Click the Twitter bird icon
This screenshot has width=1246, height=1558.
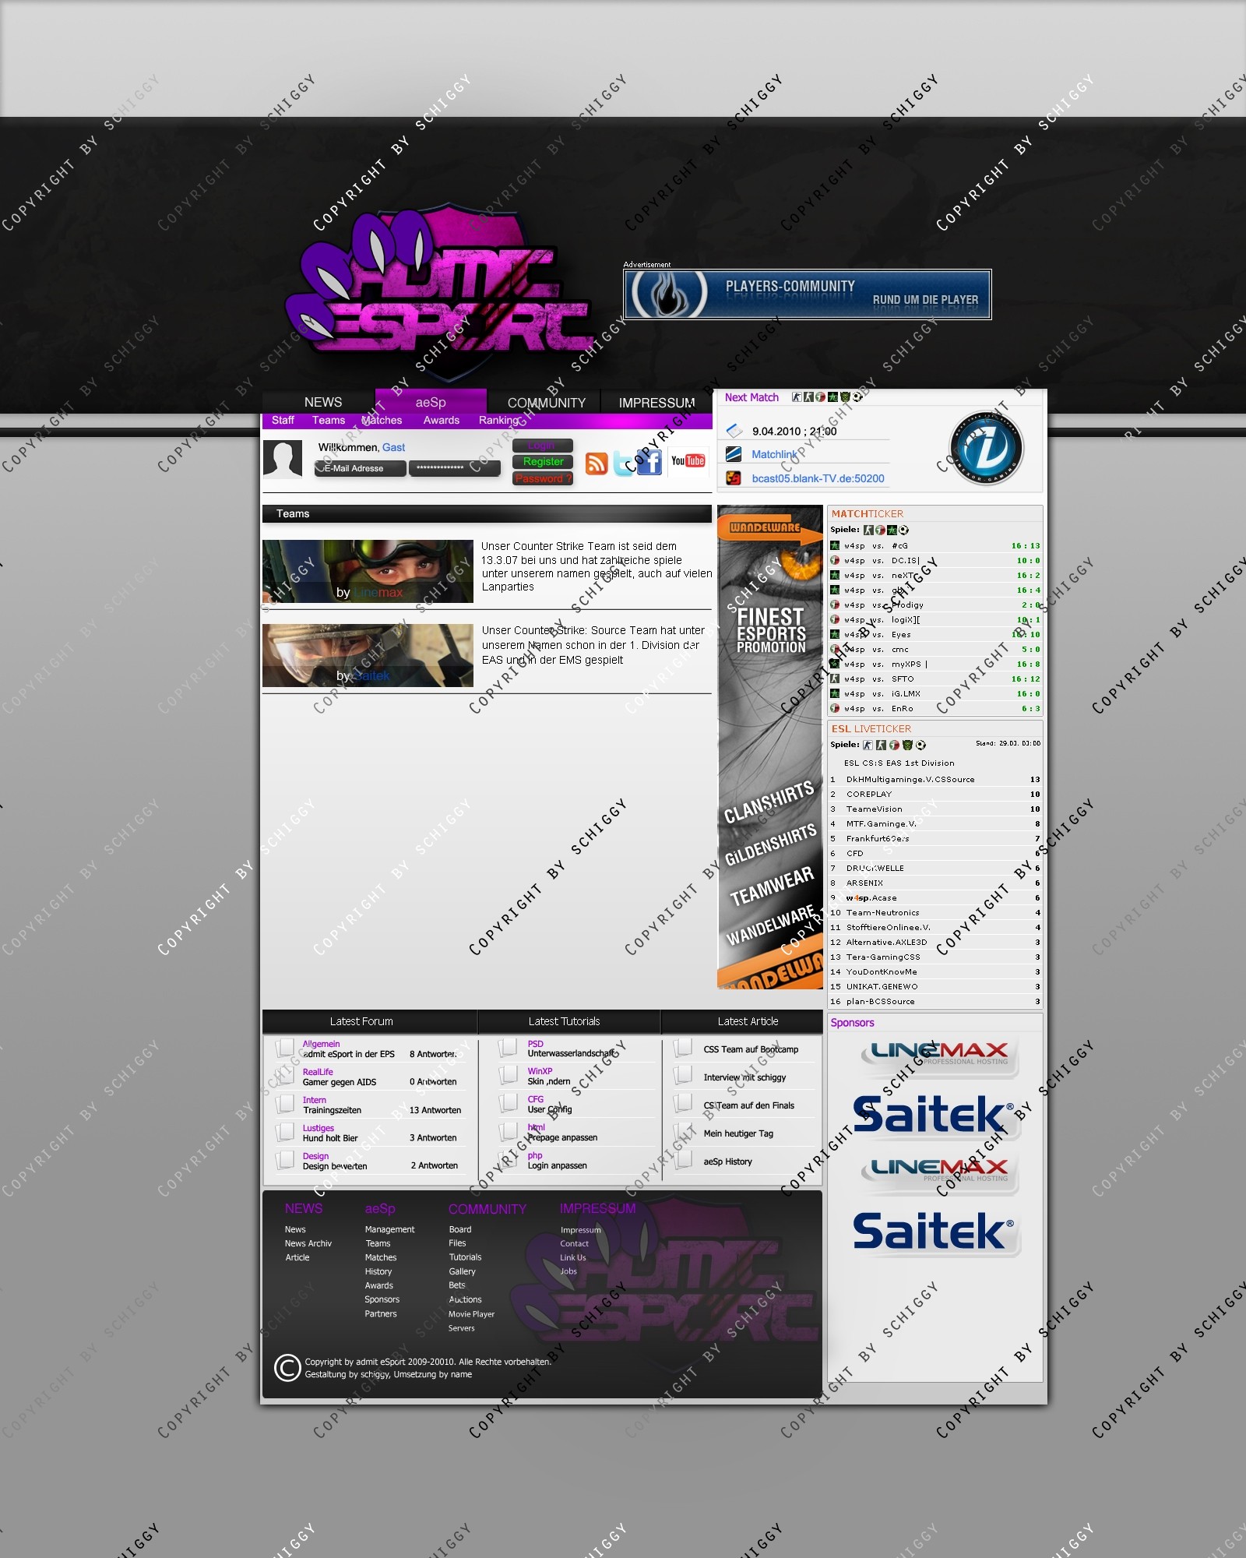(x=623, y=464)
